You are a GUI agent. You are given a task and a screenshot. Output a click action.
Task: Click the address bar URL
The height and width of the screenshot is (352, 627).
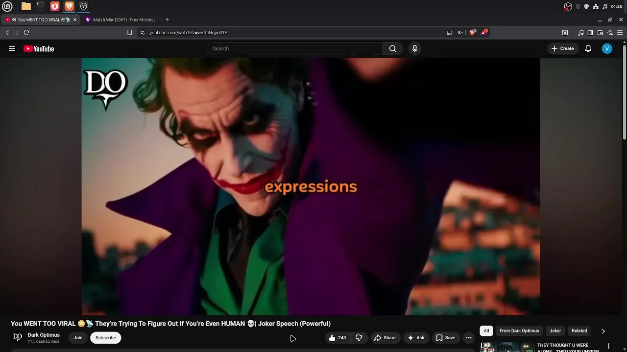[x=188, y=32]
